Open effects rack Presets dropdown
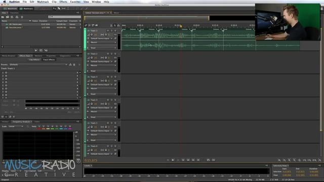This screenshot has height=182, width=324. click(38, 65)
